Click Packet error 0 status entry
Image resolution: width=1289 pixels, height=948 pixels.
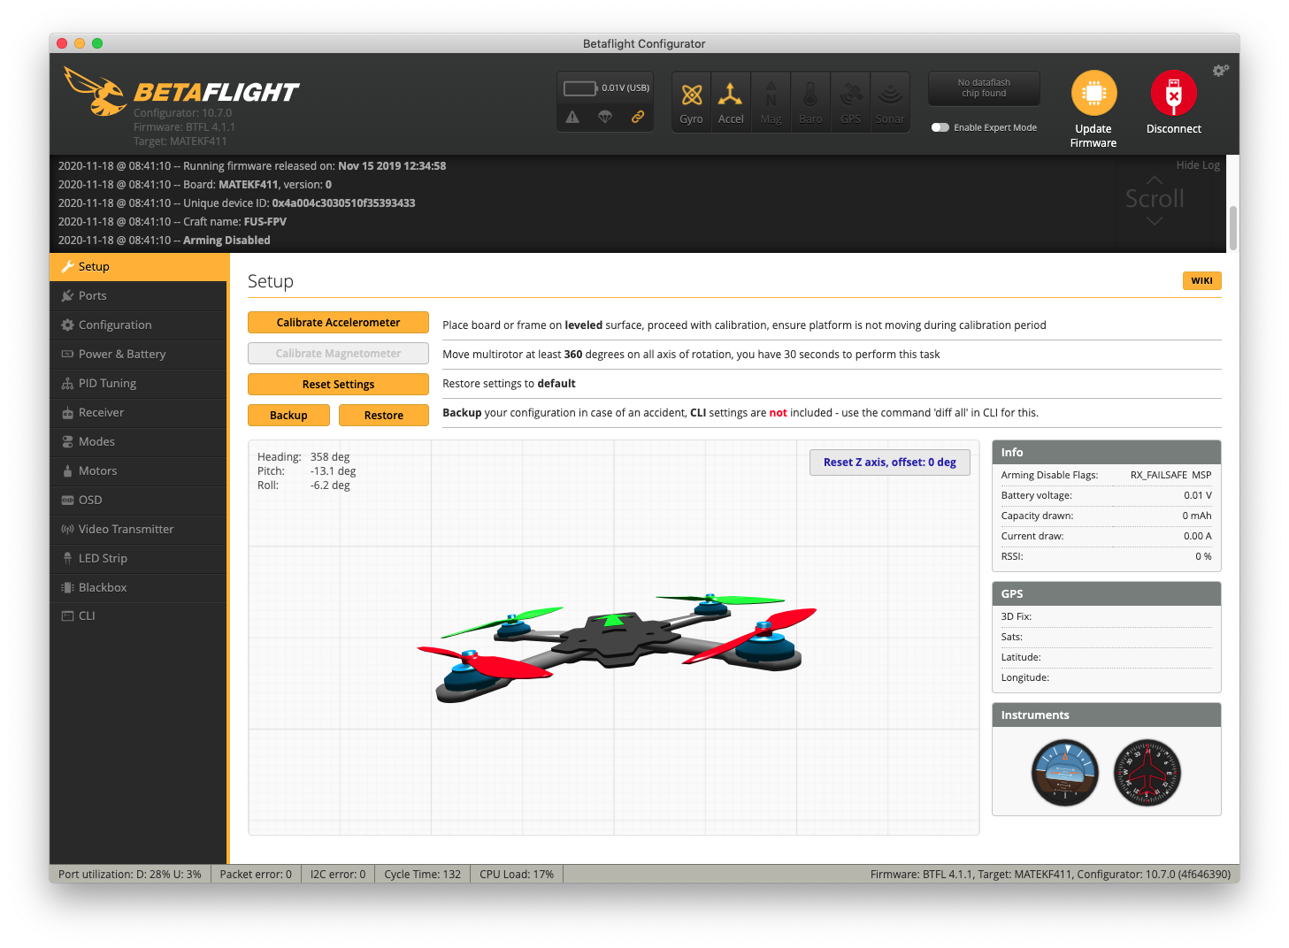(x=256, y=875)
